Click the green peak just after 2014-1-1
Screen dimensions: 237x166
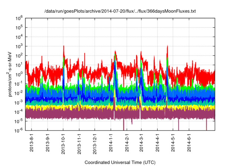pyautogui.click(x=116, y=56)
